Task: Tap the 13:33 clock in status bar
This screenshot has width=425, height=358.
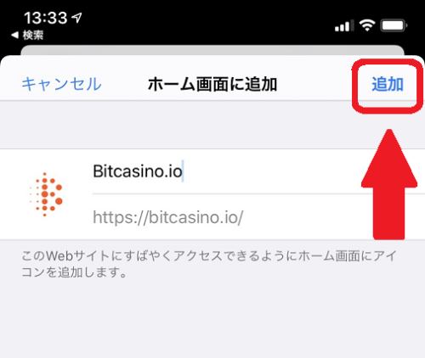Action: [x=45, y=18]
